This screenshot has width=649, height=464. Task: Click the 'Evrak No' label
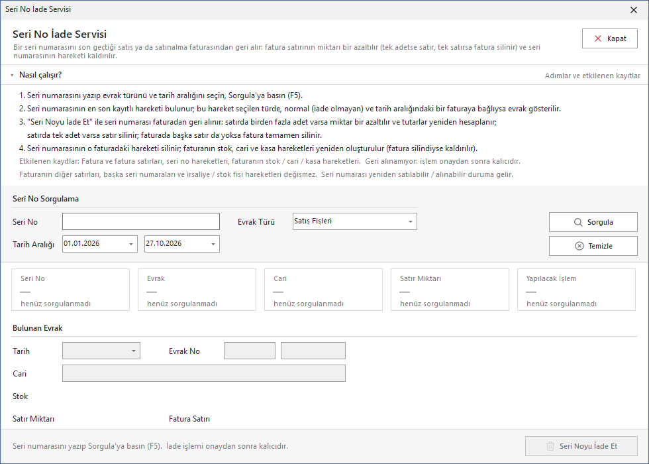tap(184, 351)
